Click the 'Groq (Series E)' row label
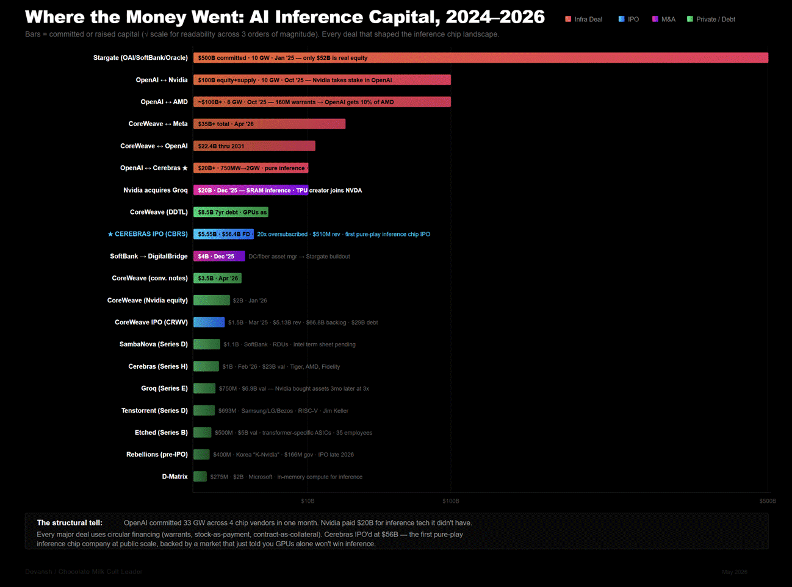Image resolution: width=792 pixels, height=587 pixels. click(164, 388)
